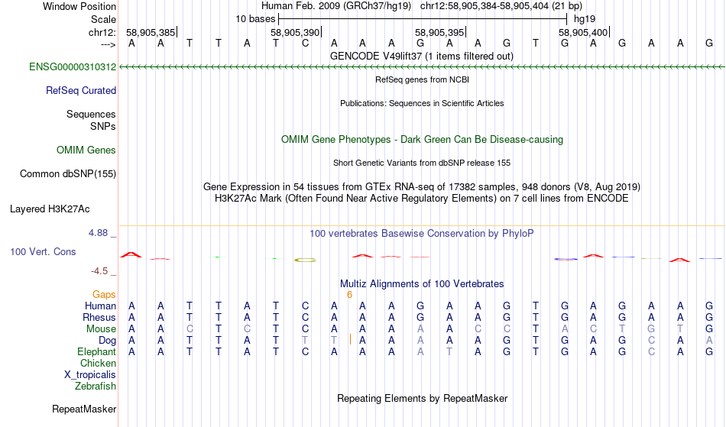Open the OMIM Genes track label
726x427 pixels.
pos(86,150)
